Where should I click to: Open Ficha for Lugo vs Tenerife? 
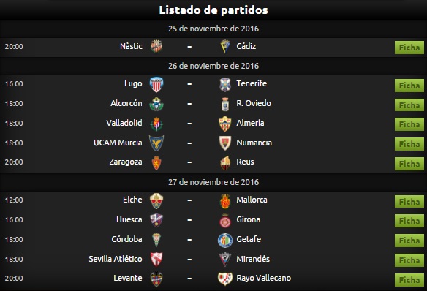click(409, 86)
